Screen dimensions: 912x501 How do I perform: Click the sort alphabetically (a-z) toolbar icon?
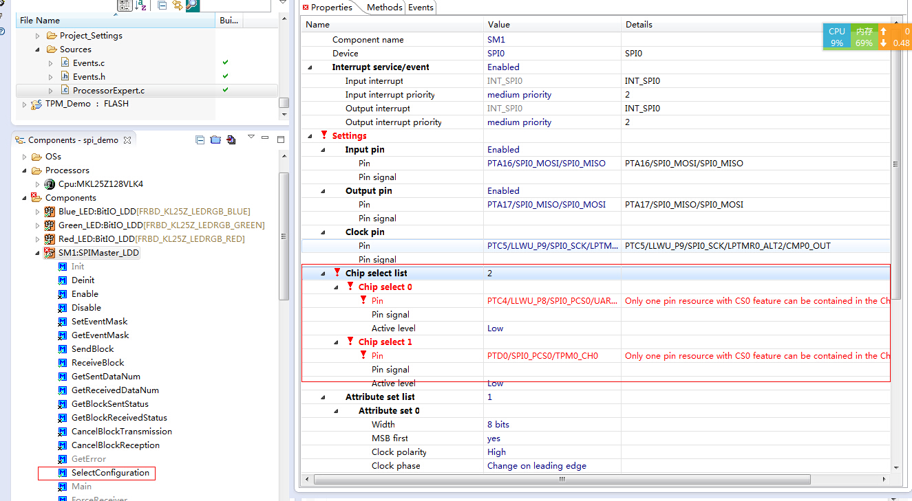tap(141, 5)
